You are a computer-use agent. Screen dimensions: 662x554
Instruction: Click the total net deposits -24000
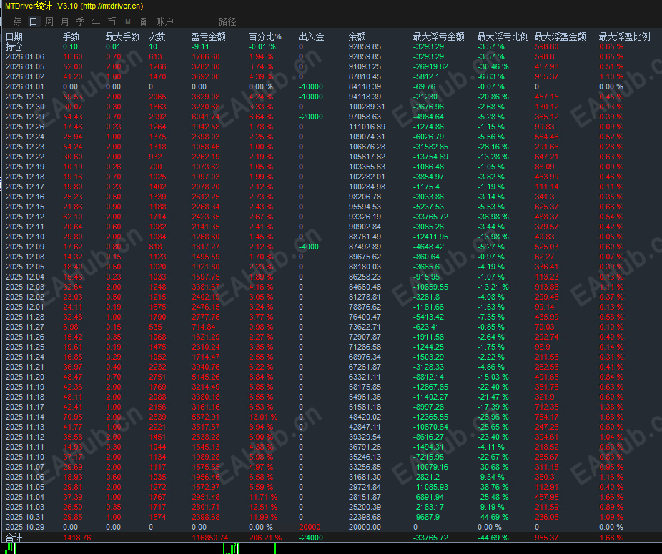tap(311, 538)
